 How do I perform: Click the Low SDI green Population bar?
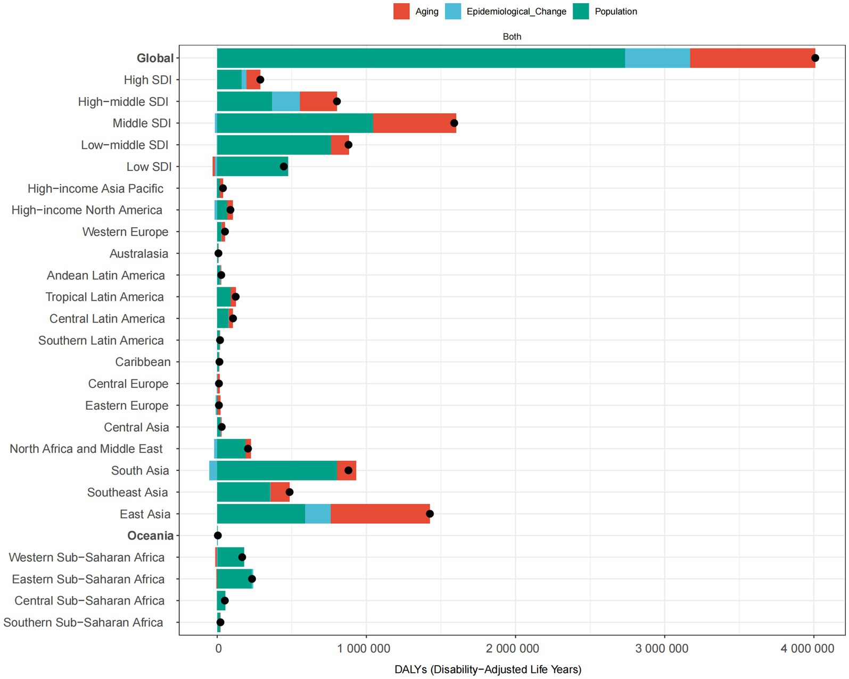coord(252,167)
